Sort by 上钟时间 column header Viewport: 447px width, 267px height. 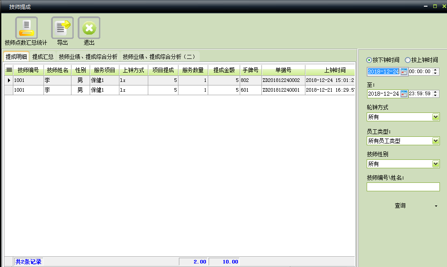(x=330, y=70)
